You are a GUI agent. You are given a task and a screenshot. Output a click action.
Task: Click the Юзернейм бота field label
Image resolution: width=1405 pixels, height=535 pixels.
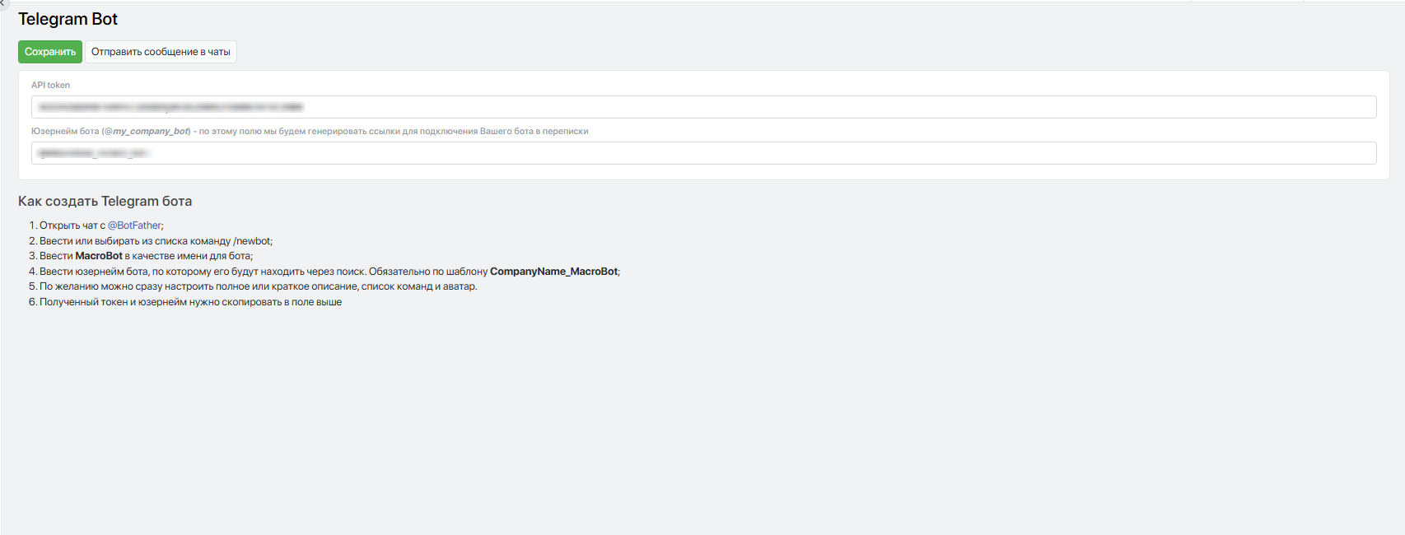click(64, 131)
